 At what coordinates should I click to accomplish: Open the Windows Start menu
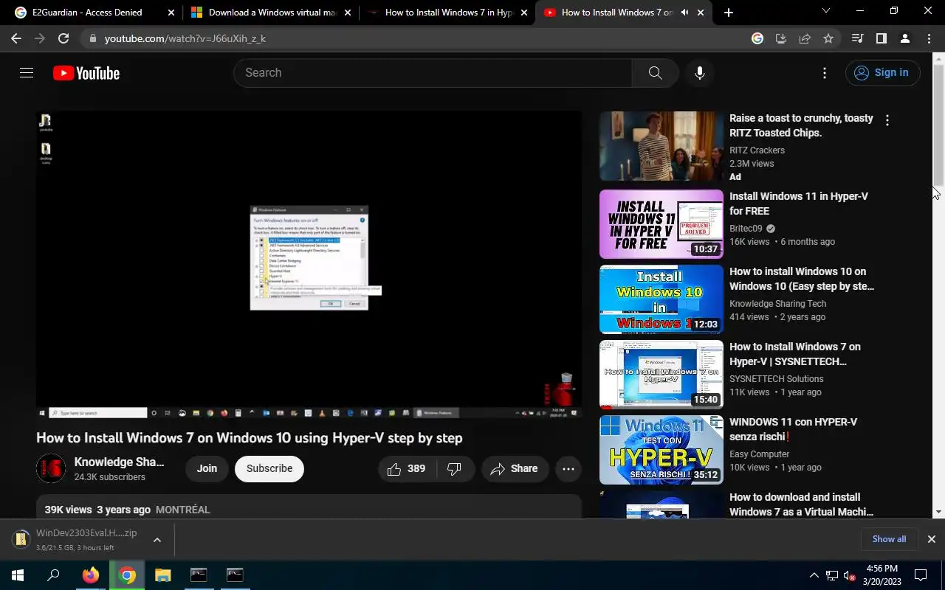pyautogui.click(x=18, y=575)
